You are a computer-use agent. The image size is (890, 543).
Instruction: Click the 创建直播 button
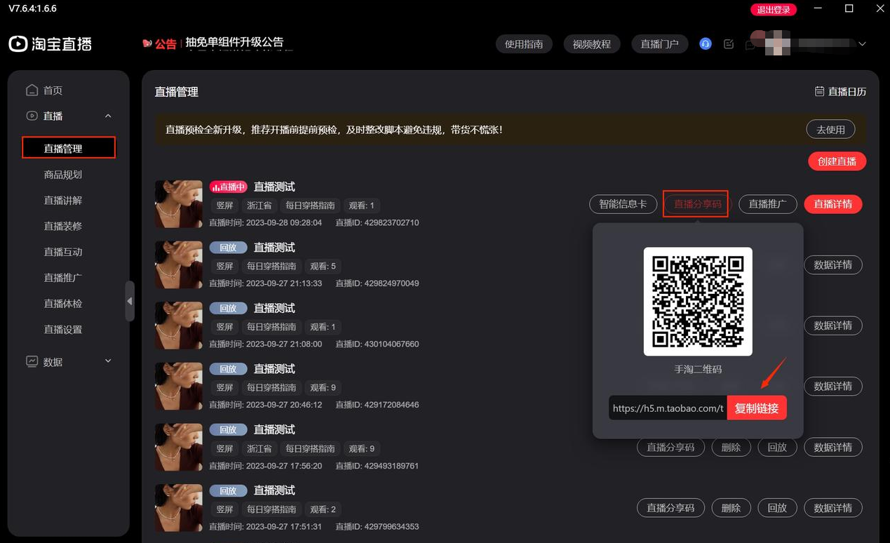click(x=837, y=161)
